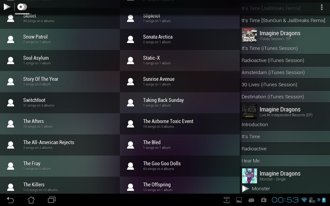Open artist Story Of The Year
Viewport: 330px width, 206px height.
click(60, 81)
